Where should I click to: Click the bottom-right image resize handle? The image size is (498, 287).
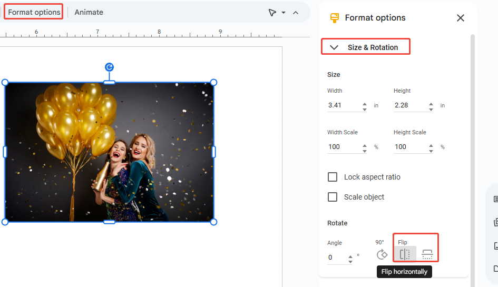click(214, 222)
